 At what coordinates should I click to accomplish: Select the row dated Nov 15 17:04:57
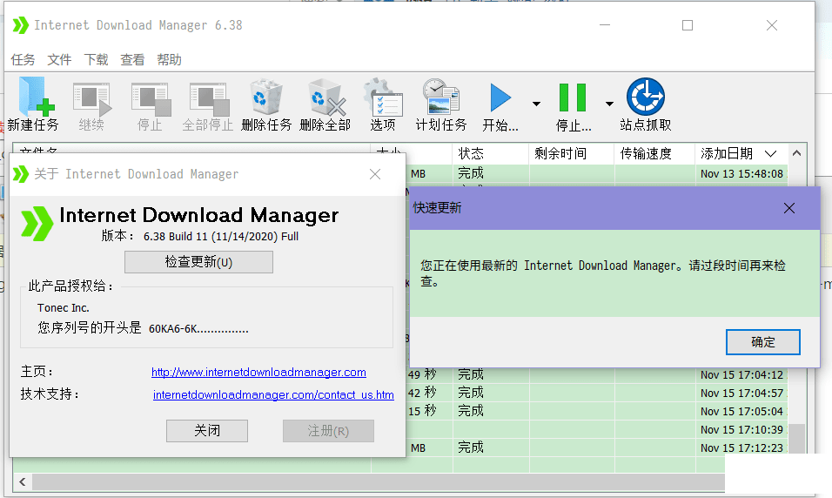(595, 393)
